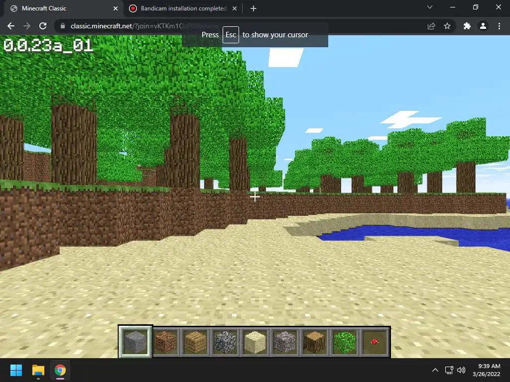Close the Bandicam installation tab
The height and width of the screenshot is (382, 510).
[235, 8]
